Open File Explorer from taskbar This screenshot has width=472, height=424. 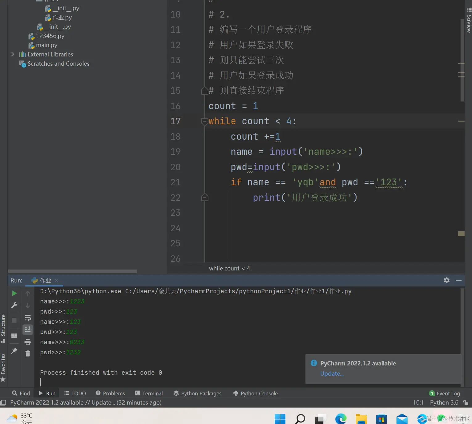[x=361, y=419]
